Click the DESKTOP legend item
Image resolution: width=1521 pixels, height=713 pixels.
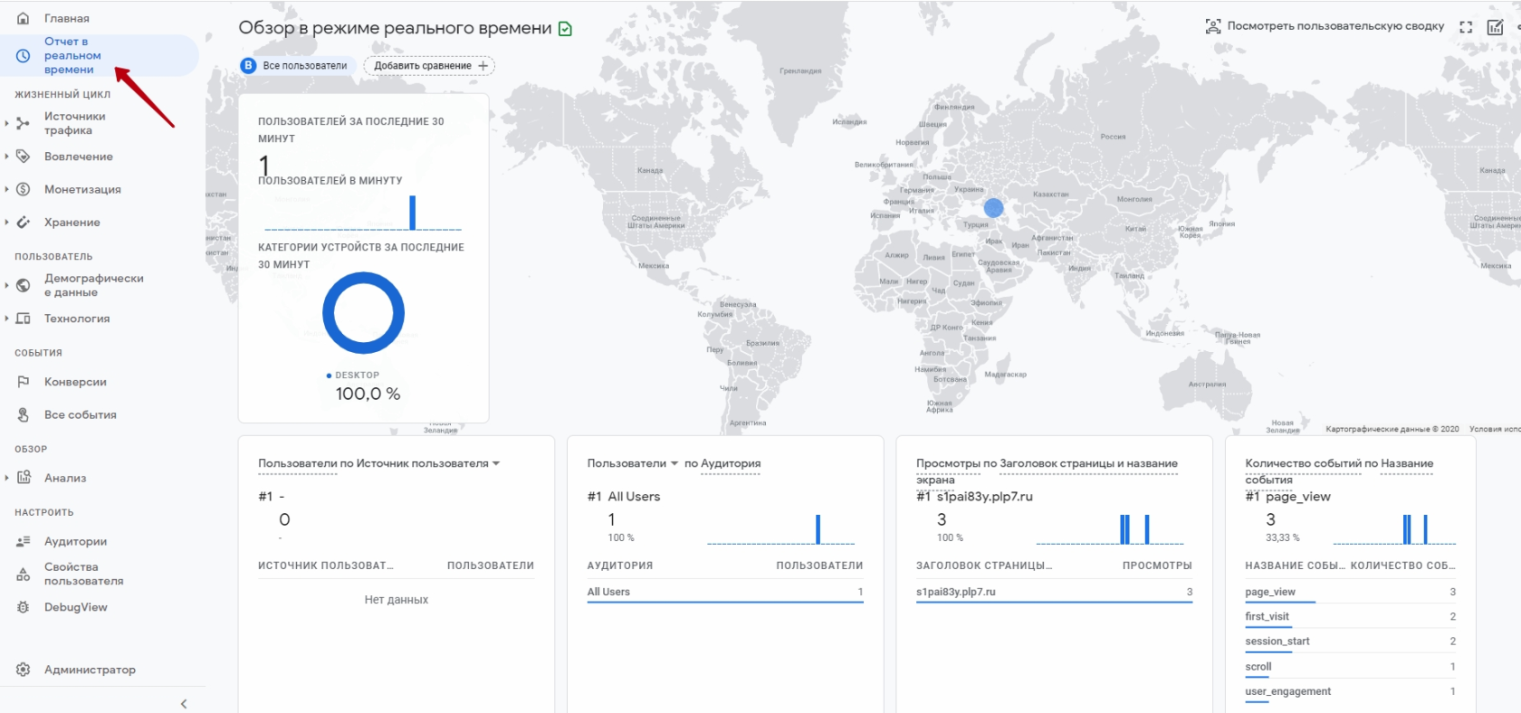[x=353, y=376]
